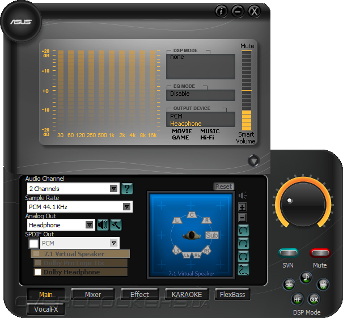343x318 pixels.
Task: Open the hammer advanced settings icon
Action: point(116,225)
